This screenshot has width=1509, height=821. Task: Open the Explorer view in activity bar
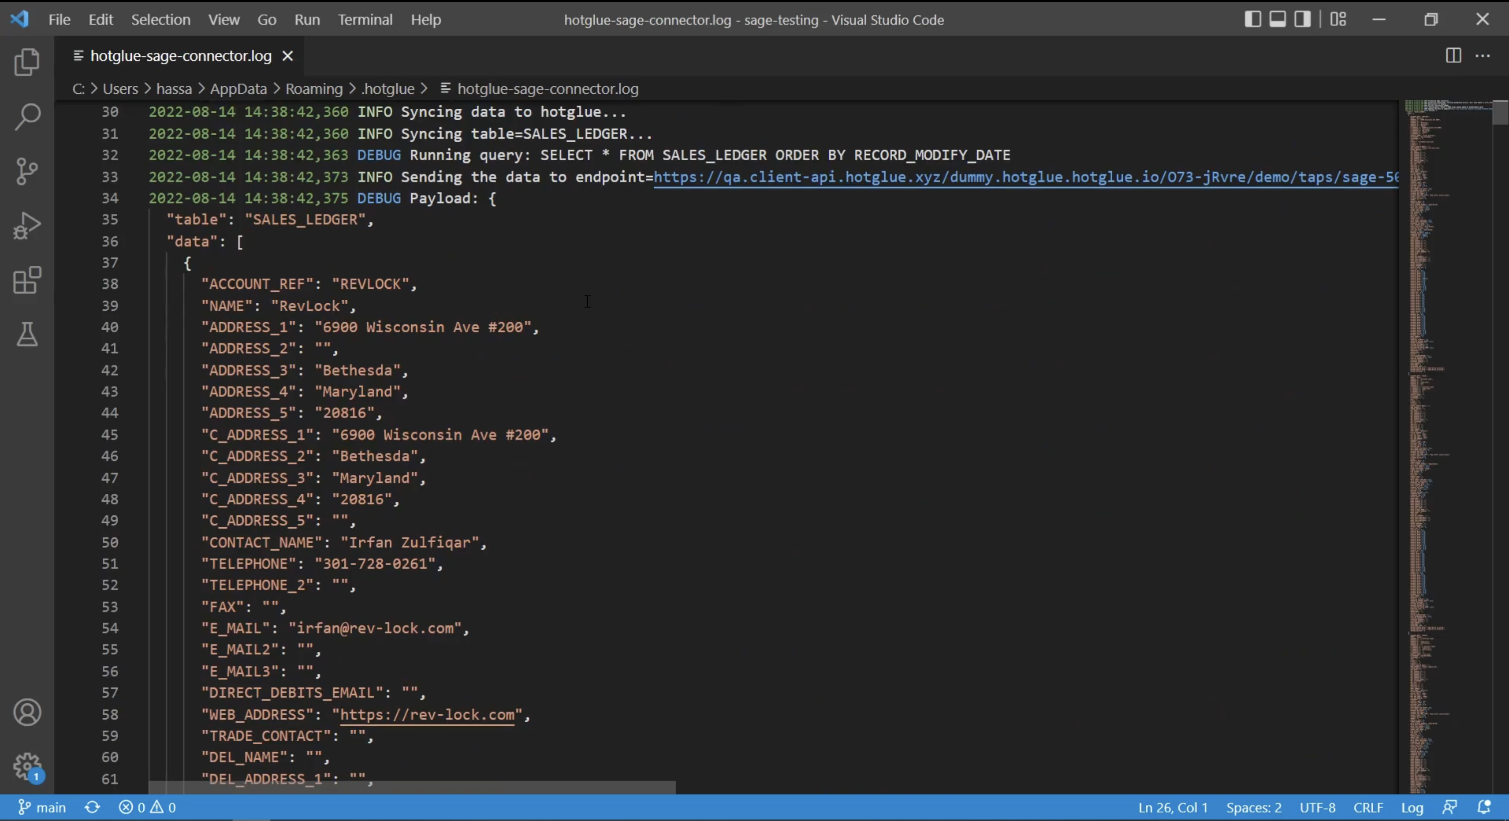pyautogui.click(x=27, y=62)
